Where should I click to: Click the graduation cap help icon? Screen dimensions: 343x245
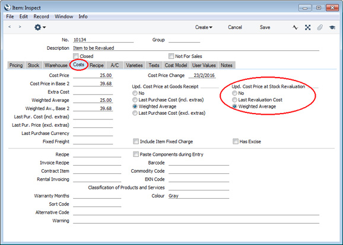[x=332, y=27]
